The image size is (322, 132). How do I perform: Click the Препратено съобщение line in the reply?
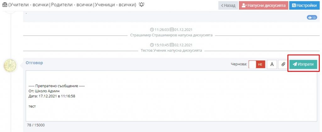click(x=57, y=86)
